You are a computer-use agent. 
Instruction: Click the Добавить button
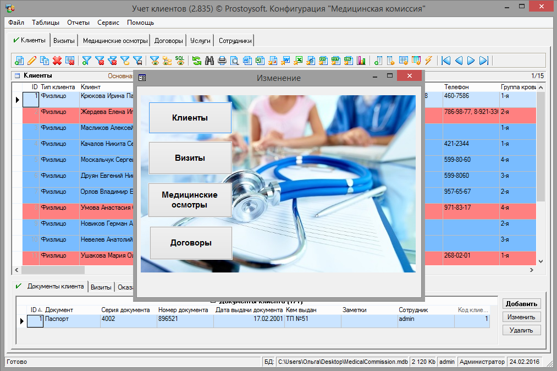tap(521, 304)
